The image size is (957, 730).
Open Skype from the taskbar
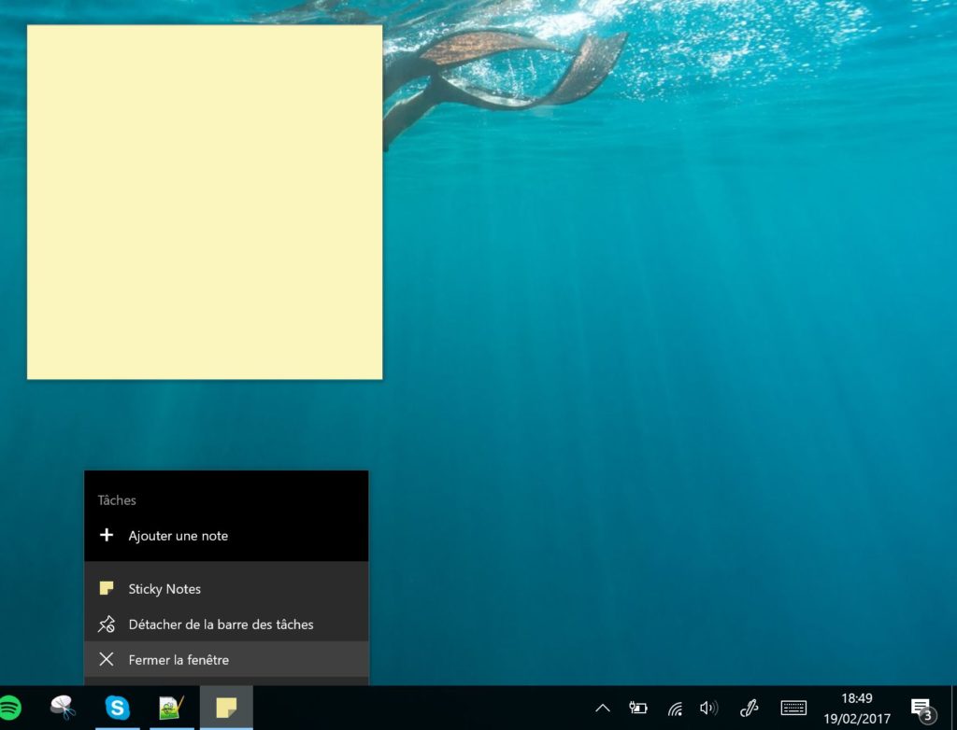click(x=118, y=708)
